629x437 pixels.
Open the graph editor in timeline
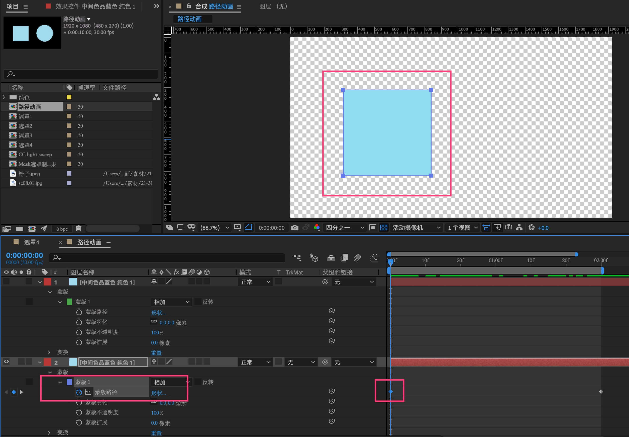point(374,258)
